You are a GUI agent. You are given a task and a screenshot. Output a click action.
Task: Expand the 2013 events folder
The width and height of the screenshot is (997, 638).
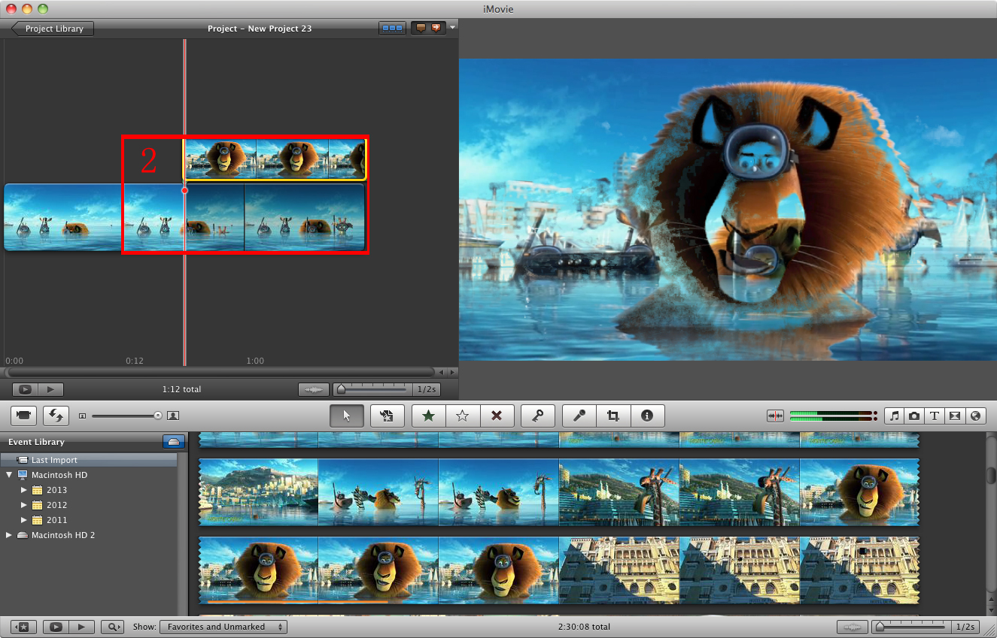pos(24,490)
